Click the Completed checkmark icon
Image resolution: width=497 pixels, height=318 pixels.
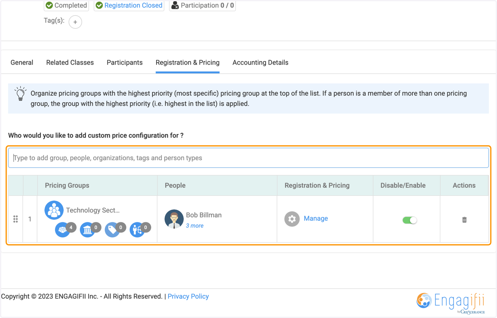(49, 5)
